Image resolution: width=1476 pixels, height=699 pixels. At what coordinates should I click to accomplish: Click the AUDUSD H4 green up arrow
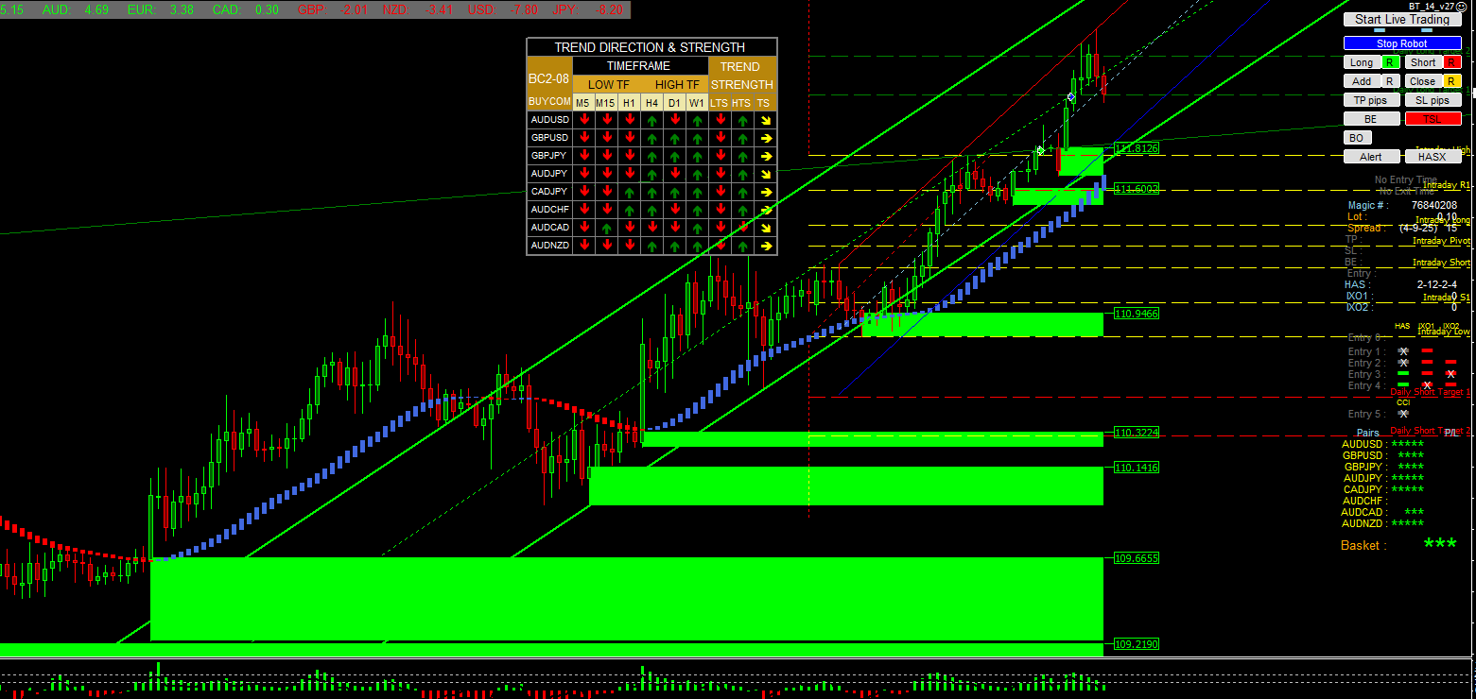(x=651, y=119)
